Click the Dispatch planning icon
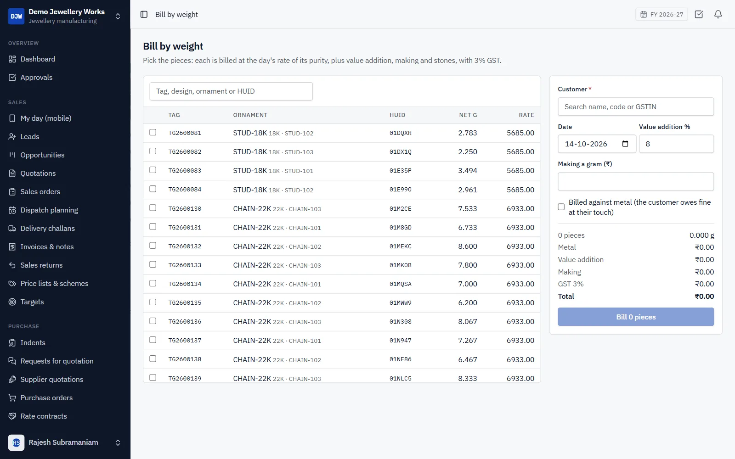 pyautogui.click(x=12, y=210)
